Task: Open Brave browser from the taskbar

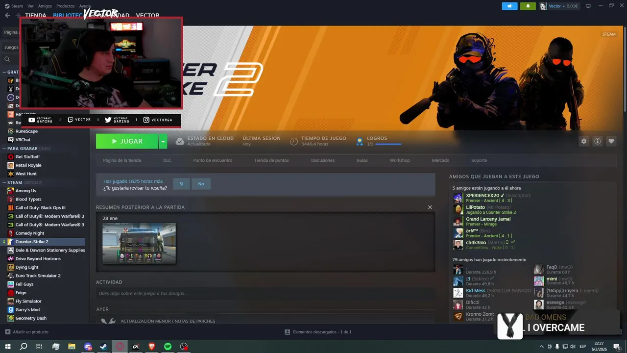Action: (x=152, y=346)
